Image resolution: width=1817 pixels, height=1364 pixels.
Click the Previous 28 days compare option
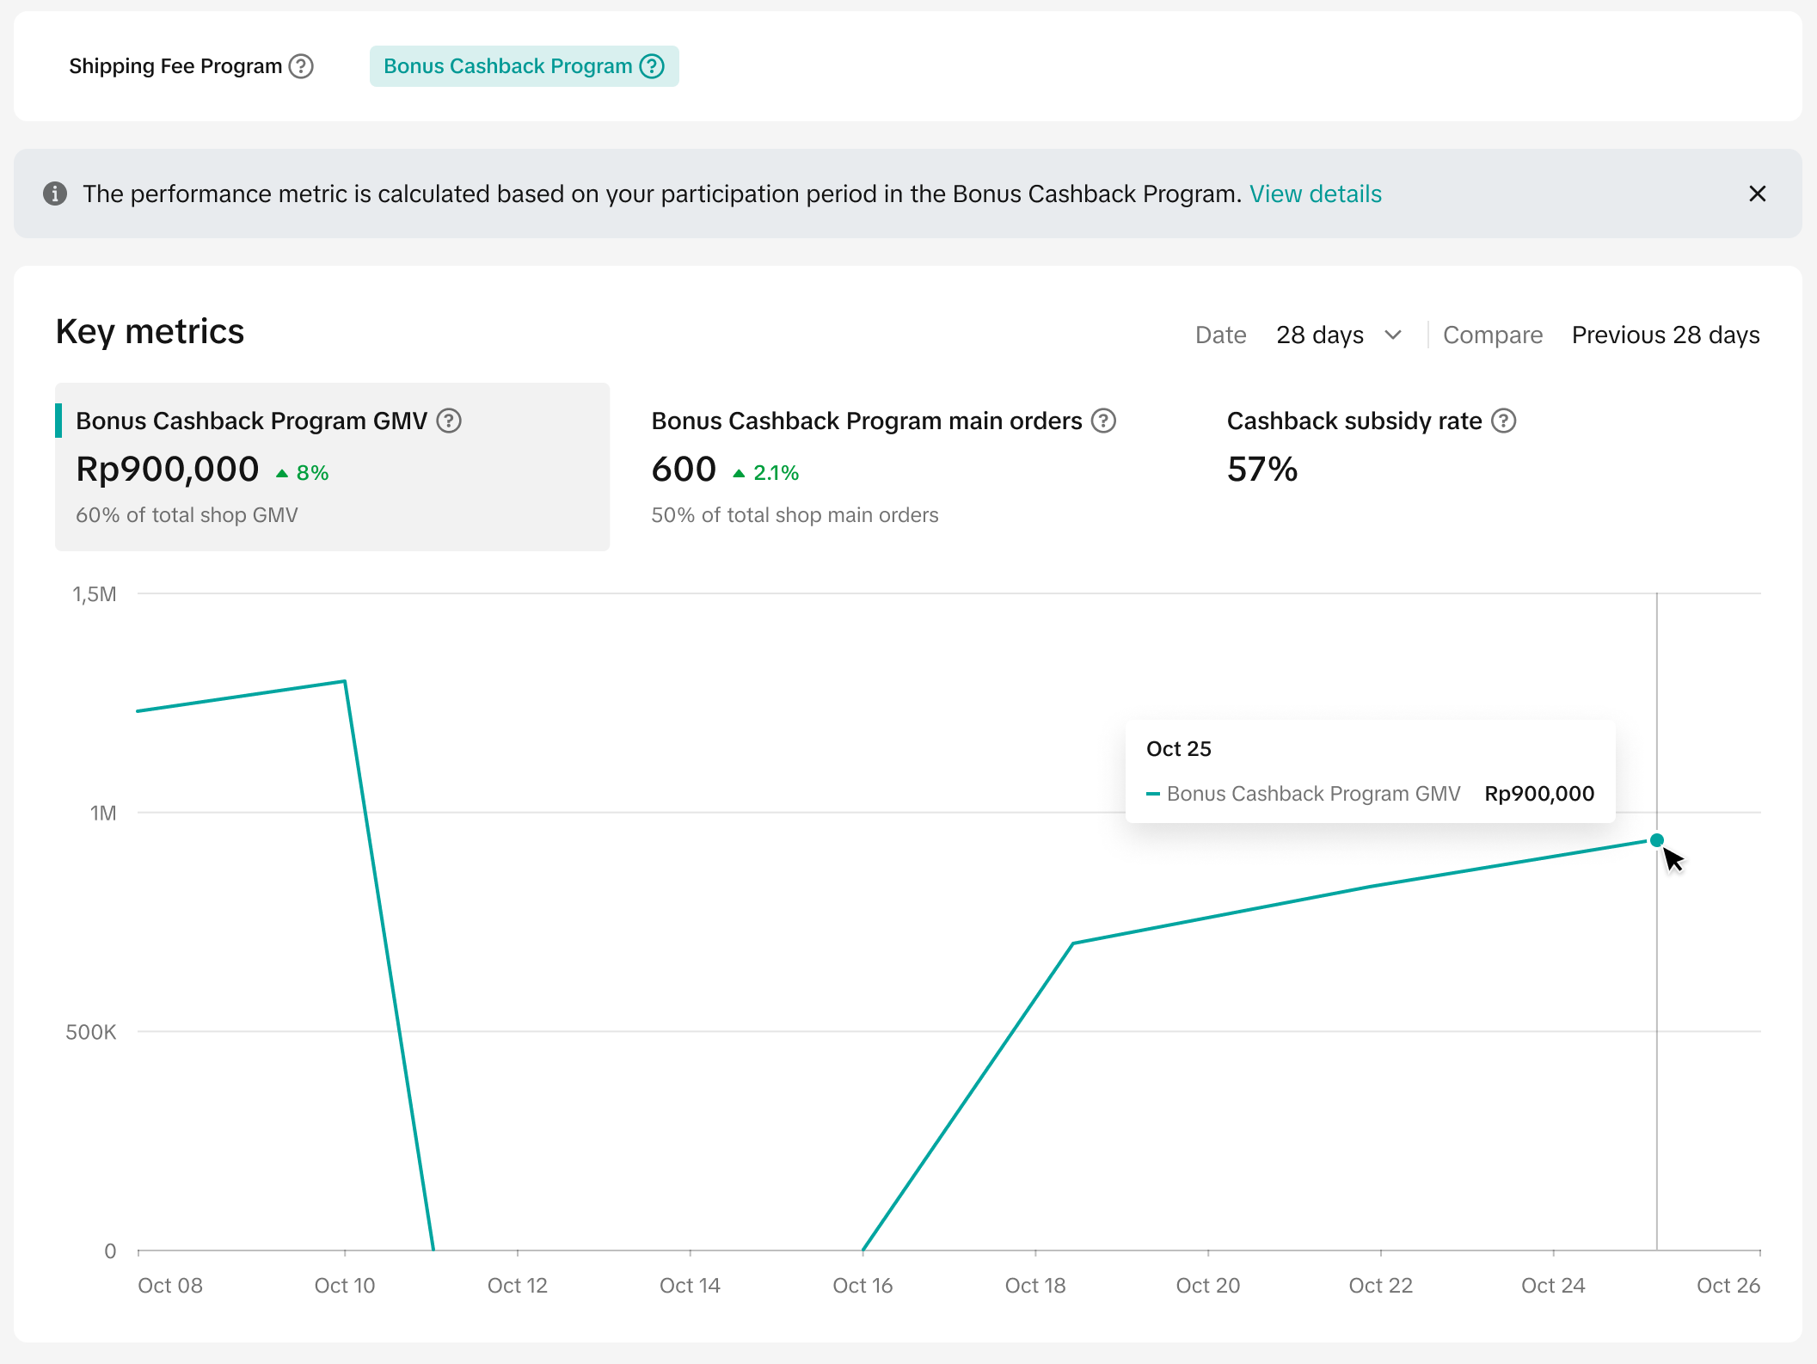click(x=1665, y=335)
